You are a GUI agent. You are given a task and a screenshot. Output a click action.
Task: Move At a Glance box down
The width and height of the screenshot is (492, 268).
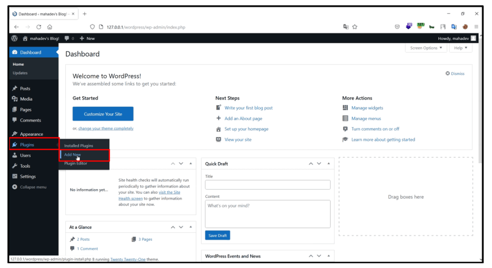point(181,227)
